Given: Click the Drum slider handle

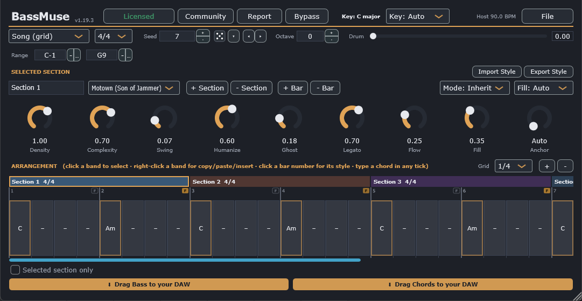Looking at the screenshot, I should point(373,36).
